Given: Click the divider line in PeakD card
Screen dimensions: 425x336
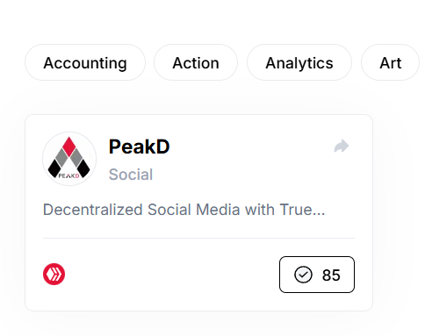Looking at the screenshot, I should click(x=198, y=238).
